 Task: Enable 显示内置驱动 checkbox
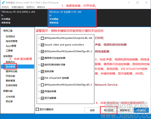coord(37,109)
